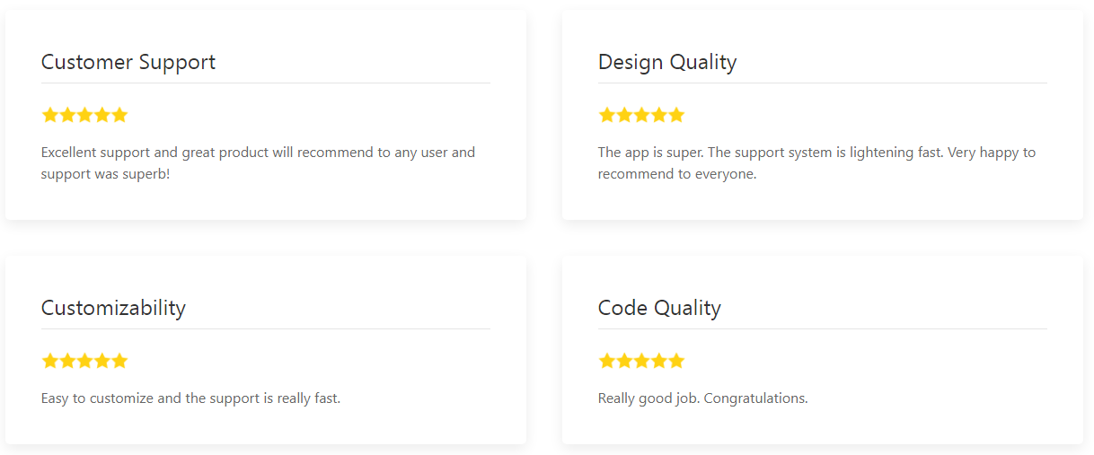Select the Customizability card title
Screen dimensions: 1094x455
113,308
